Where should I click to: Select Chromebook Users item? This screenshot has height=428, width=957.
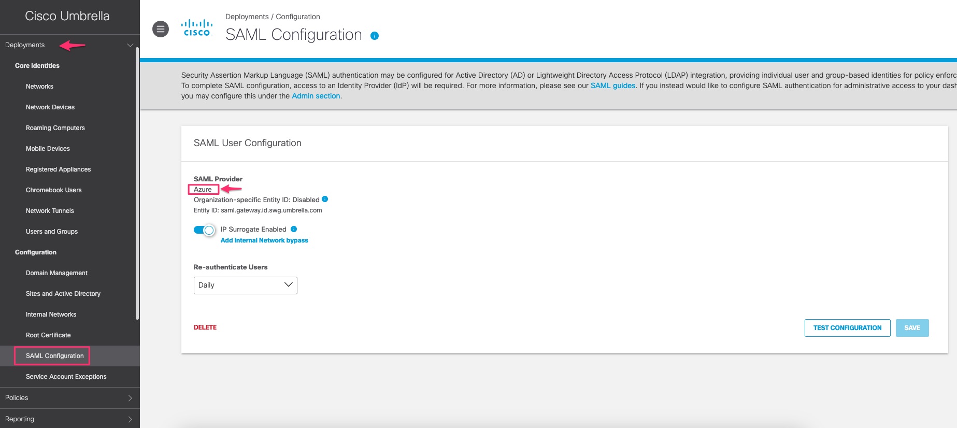(54, 190)
